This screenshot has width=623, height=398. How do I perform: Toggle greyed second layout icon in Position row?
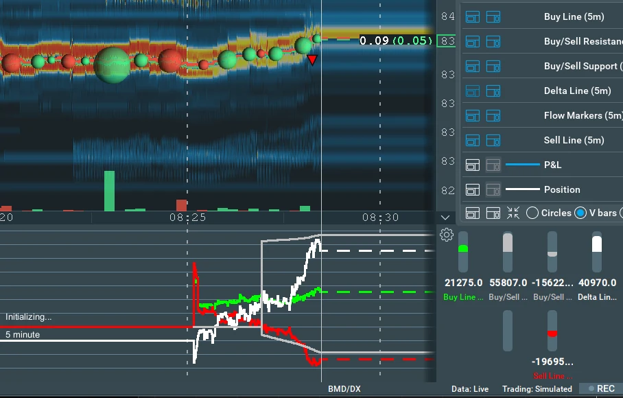point(493,189)
